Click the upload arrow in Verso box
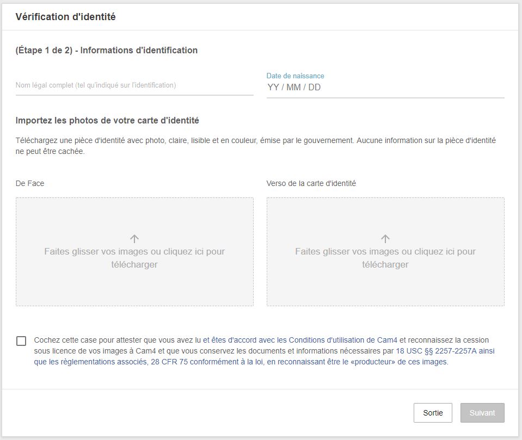 click(385, 239)
